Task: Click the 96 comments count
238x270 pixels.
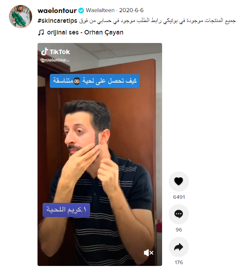Action: 179,230
